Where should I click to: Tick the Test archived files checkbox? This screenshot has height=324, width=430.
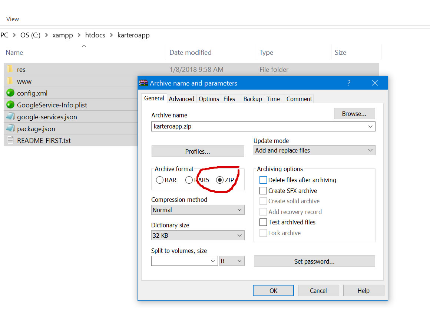263,222
